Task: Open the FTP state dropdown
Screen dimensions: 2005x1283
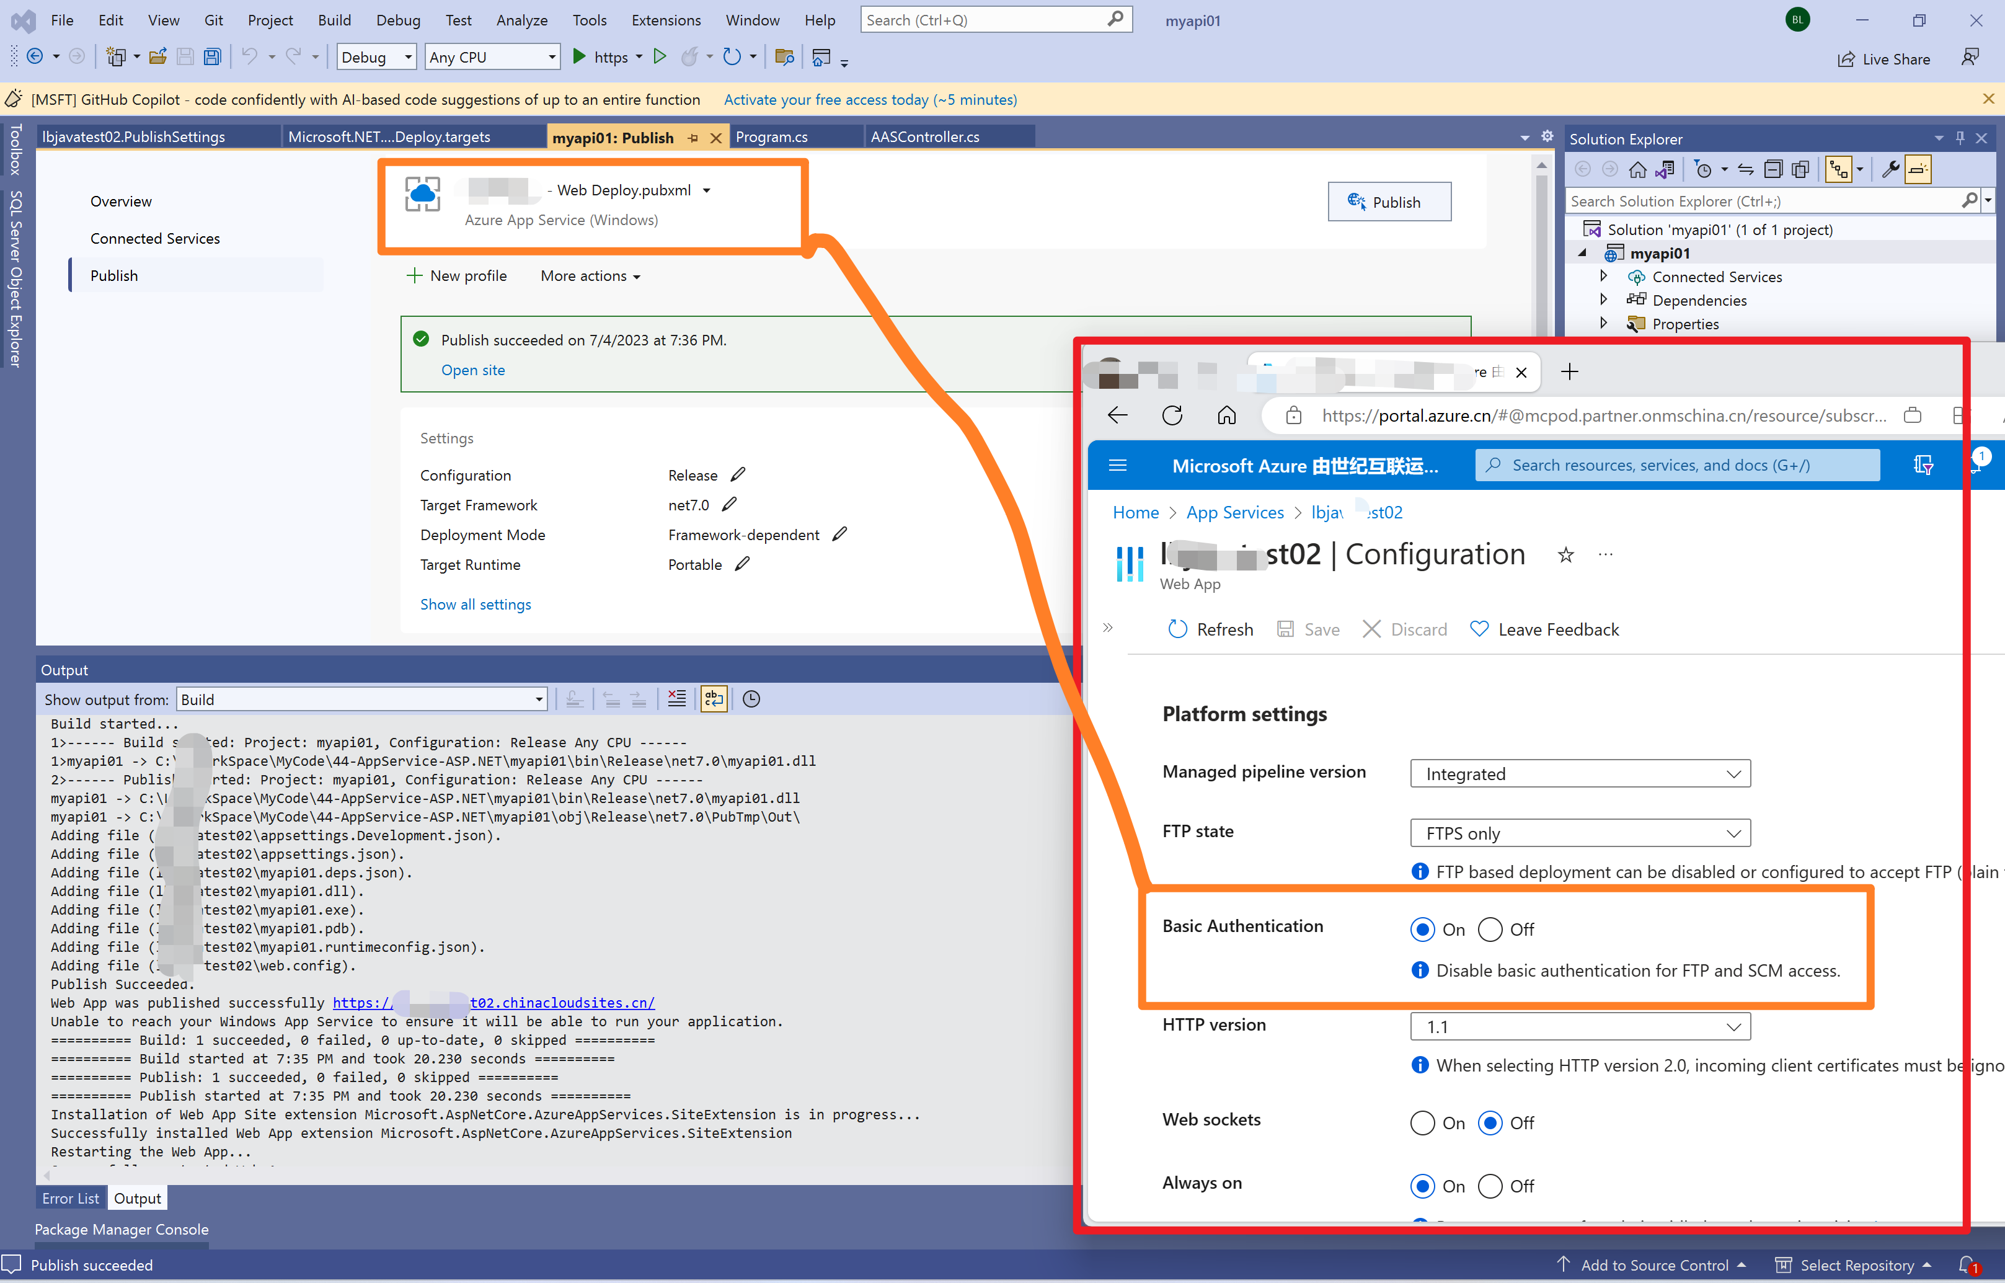Action: [1580, 833]
